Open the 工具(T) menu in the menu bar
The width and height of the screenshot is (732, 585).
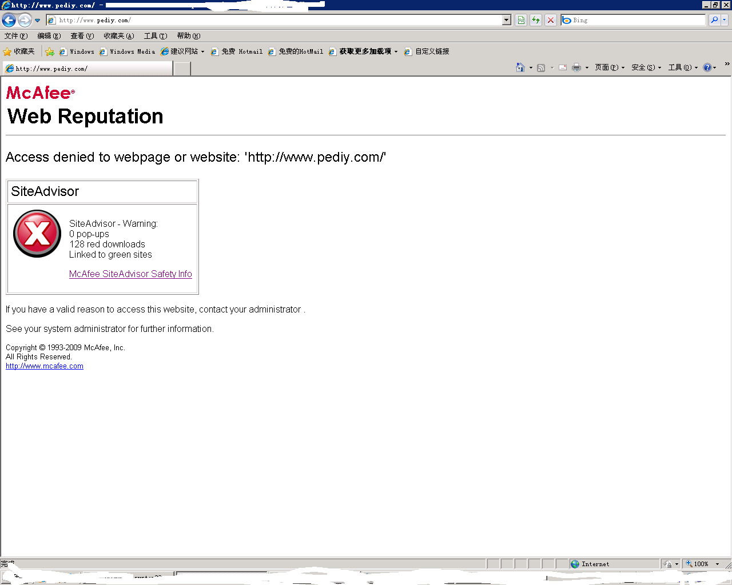[x=156, y=36]
